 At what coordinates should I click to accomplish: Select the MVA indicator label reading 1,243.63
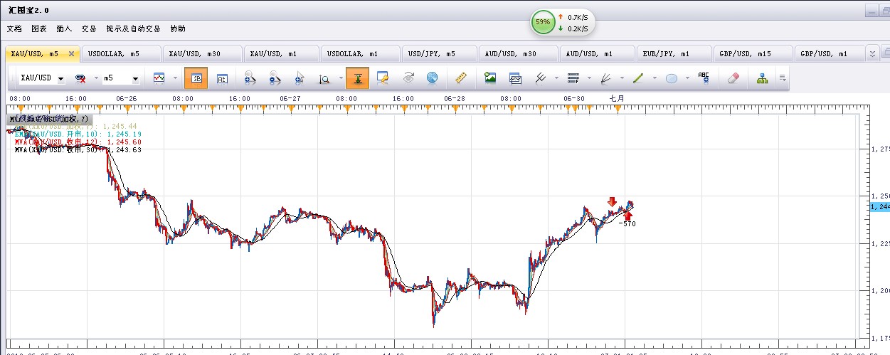point(78,149)
